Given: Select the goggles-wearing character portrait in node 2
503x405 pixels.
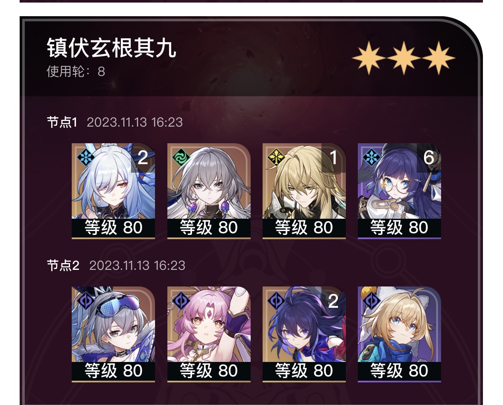Looking at the screenshot, I should point(113,334).
